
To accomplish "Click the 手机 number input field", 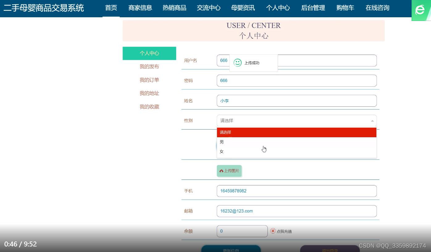I will [297, 191].
